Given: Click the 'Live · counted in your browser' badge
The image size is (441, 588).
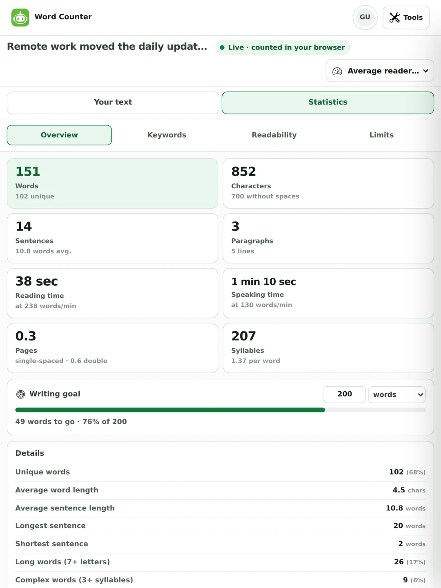Looking at the screenshot, I should (x=283, y=47).
